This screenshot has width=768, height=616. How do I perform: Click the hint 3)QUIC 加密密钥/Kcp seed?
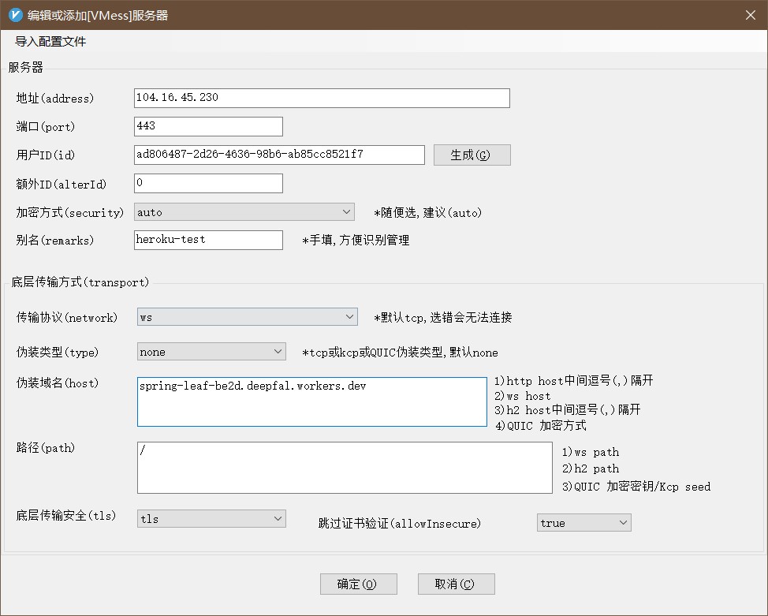pos(636,487)
